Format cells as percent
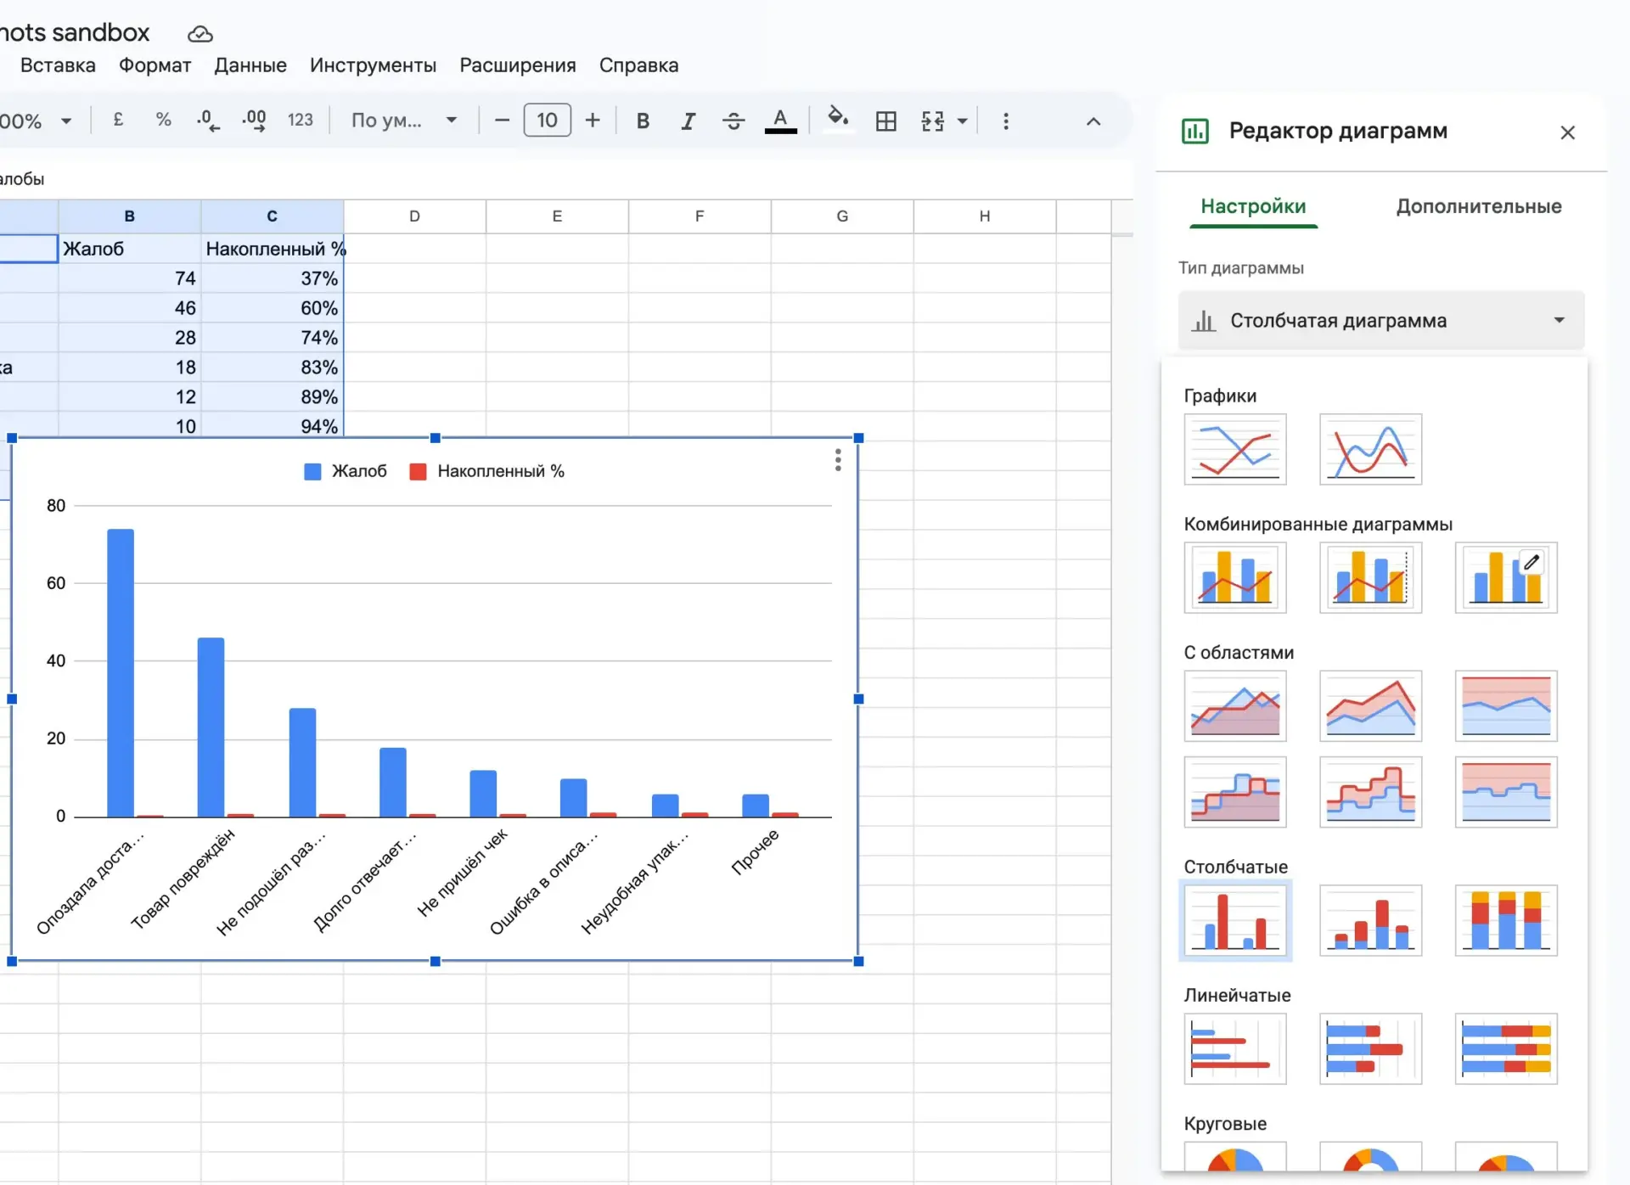The height and width of the screenshot is (1185, 1630). pyautogui.click(x=163, y=120)
